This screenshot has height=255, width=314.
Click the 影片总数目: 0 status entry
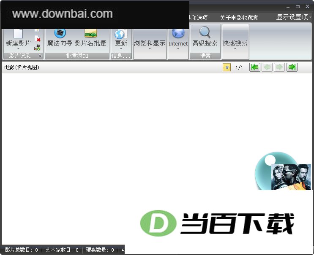click(21, 250)
